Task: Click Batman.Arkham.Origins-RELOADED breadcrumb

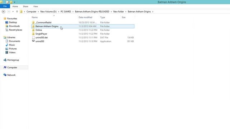Action: click(92, 11)
